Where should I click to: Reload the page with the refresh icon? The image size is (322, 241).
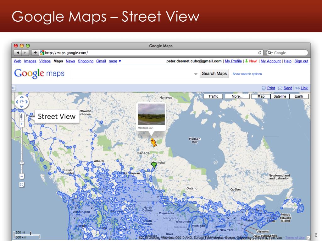point(260,53)
